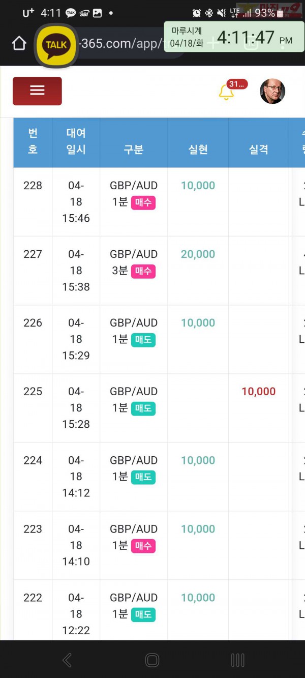Select the red 10,000 loss in row 225
Image resolution: width=305 pixels, height=678 pixels.
[258, 392]
